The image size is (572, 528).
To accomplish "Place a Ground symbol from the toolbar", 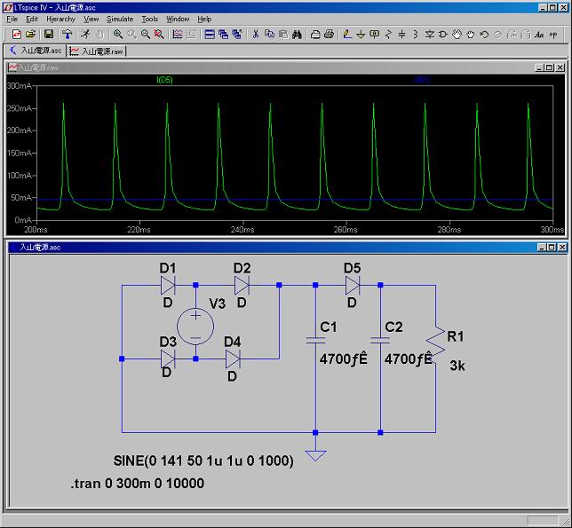I will coord(361,35).
